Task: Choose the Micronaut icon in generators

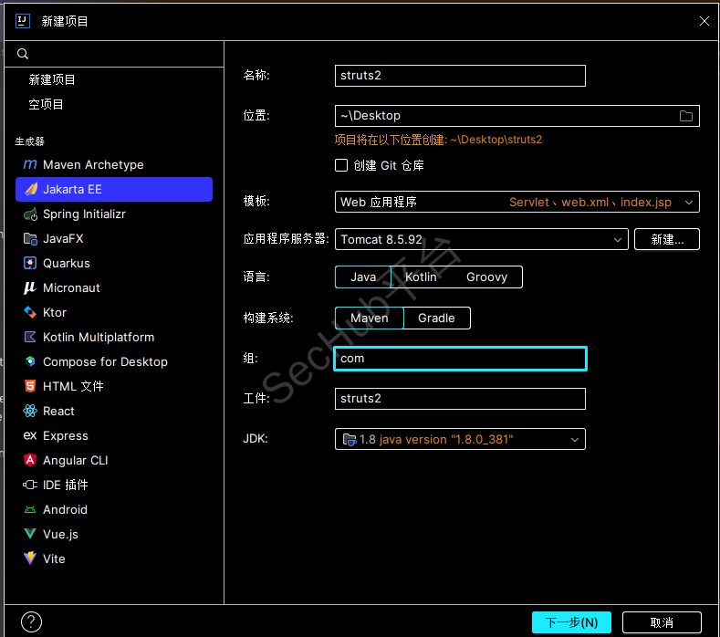Action: coord(30,288)
